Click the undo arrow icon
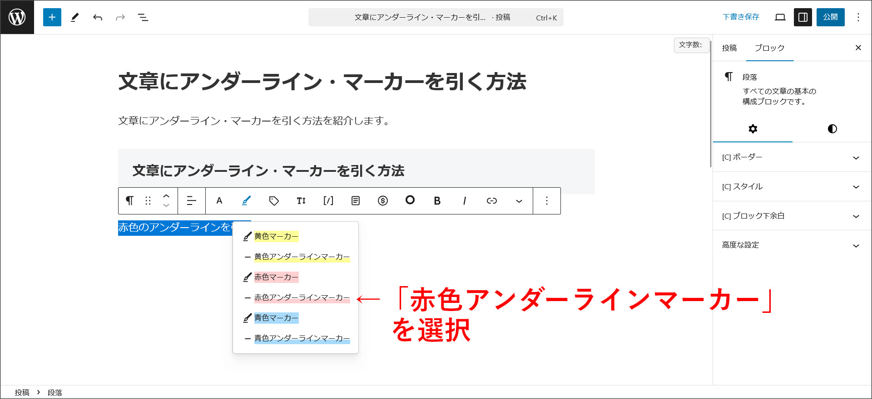 (98, 17)
